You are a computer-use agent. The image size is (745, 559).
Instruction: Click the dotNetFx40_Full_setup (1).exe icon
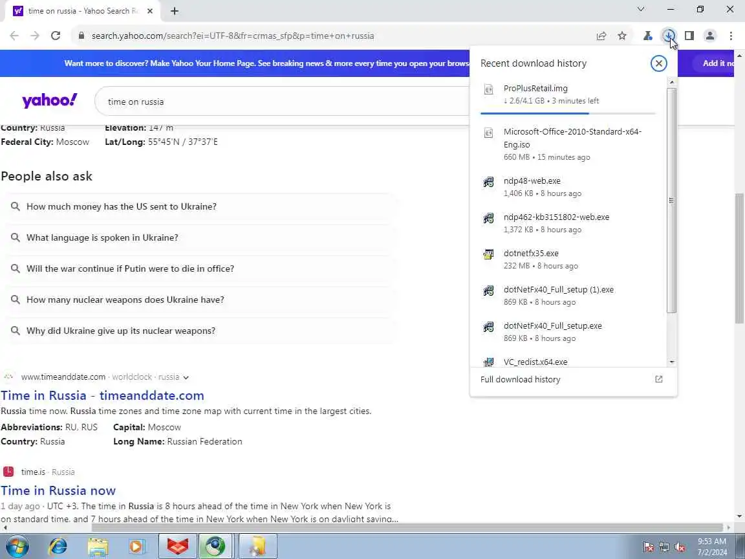488,290
